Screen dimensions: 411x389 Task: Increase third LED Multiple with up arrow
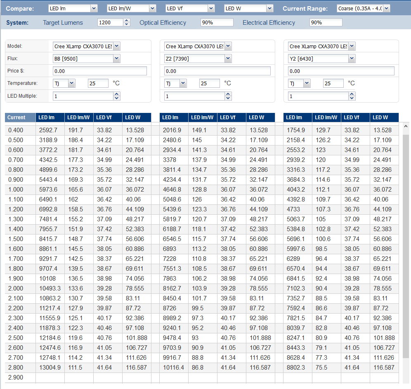352,94
